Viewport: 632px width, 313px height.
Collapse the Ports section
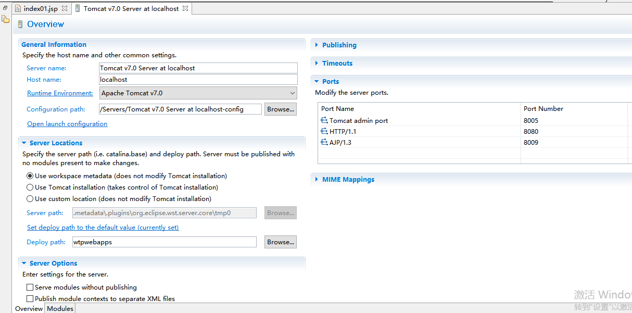pyautogui.click(x=317, y=82)
